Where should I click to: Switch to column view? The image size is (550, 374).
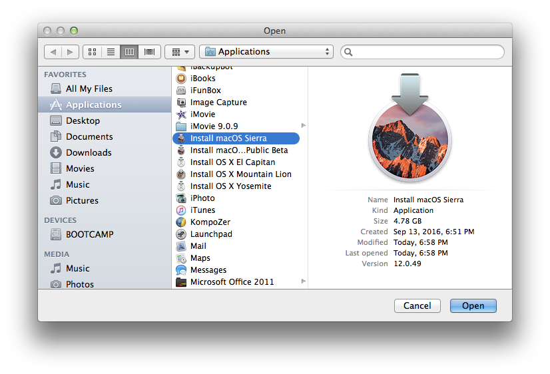click(129, 52)
